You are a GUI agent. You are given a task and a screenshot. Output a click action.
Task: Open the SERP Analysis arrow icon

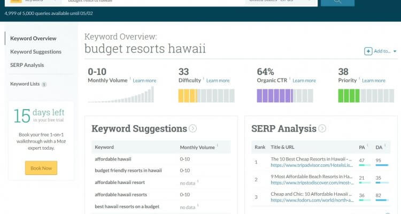pos(322,128)
